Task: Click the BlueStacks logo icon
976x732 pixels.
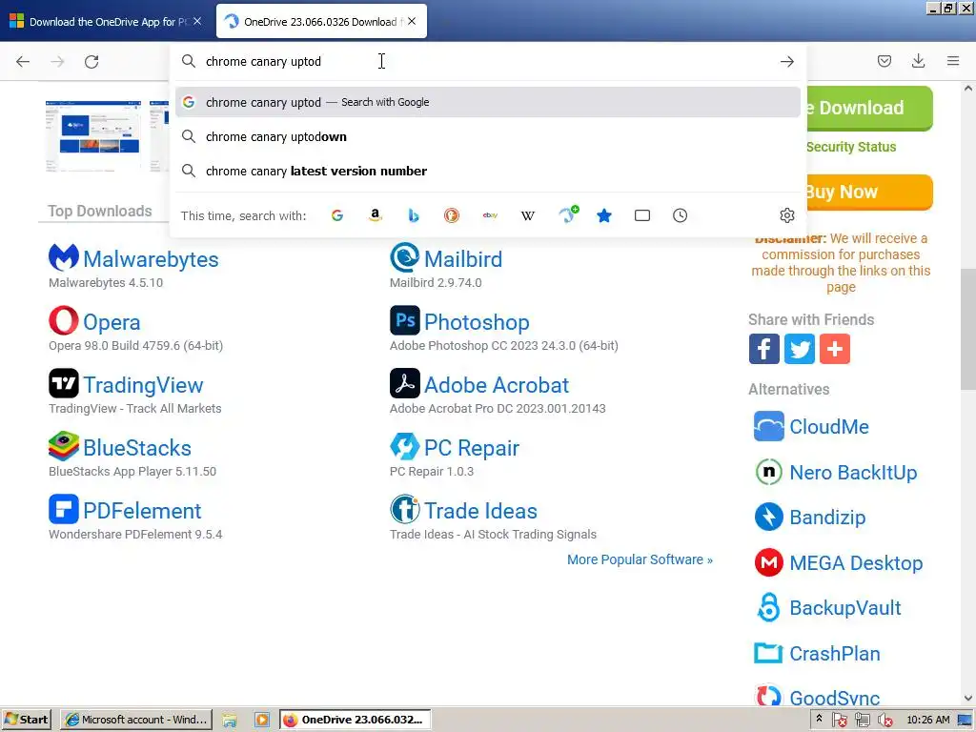Action: tap(64, 446)
